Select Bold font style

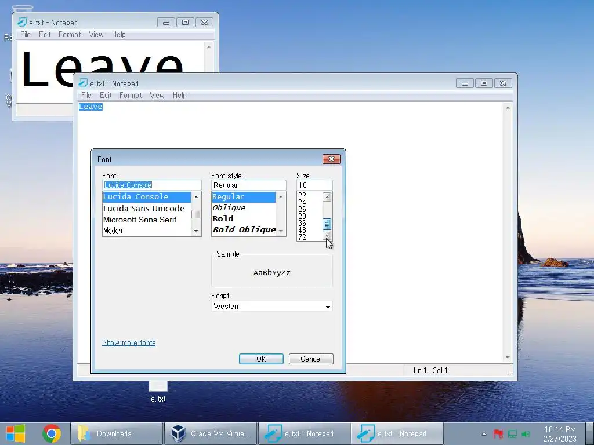(x=244, y=218)
